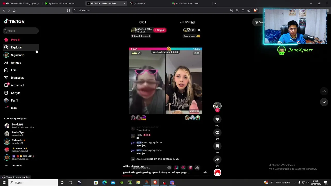
Task: Expand video caption with más
Action: [x=205, y=172]
